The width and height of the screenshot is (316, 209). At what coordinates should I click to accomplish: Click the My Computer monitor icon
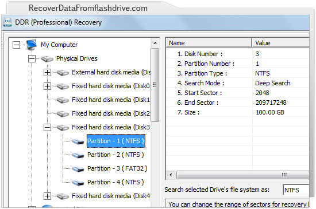point(32,45)
